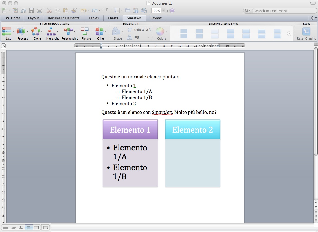Viewport: 318px width, 232px height.
Task: Insert a Picture SmartArt graphic
Action: (x=86, y=34)
